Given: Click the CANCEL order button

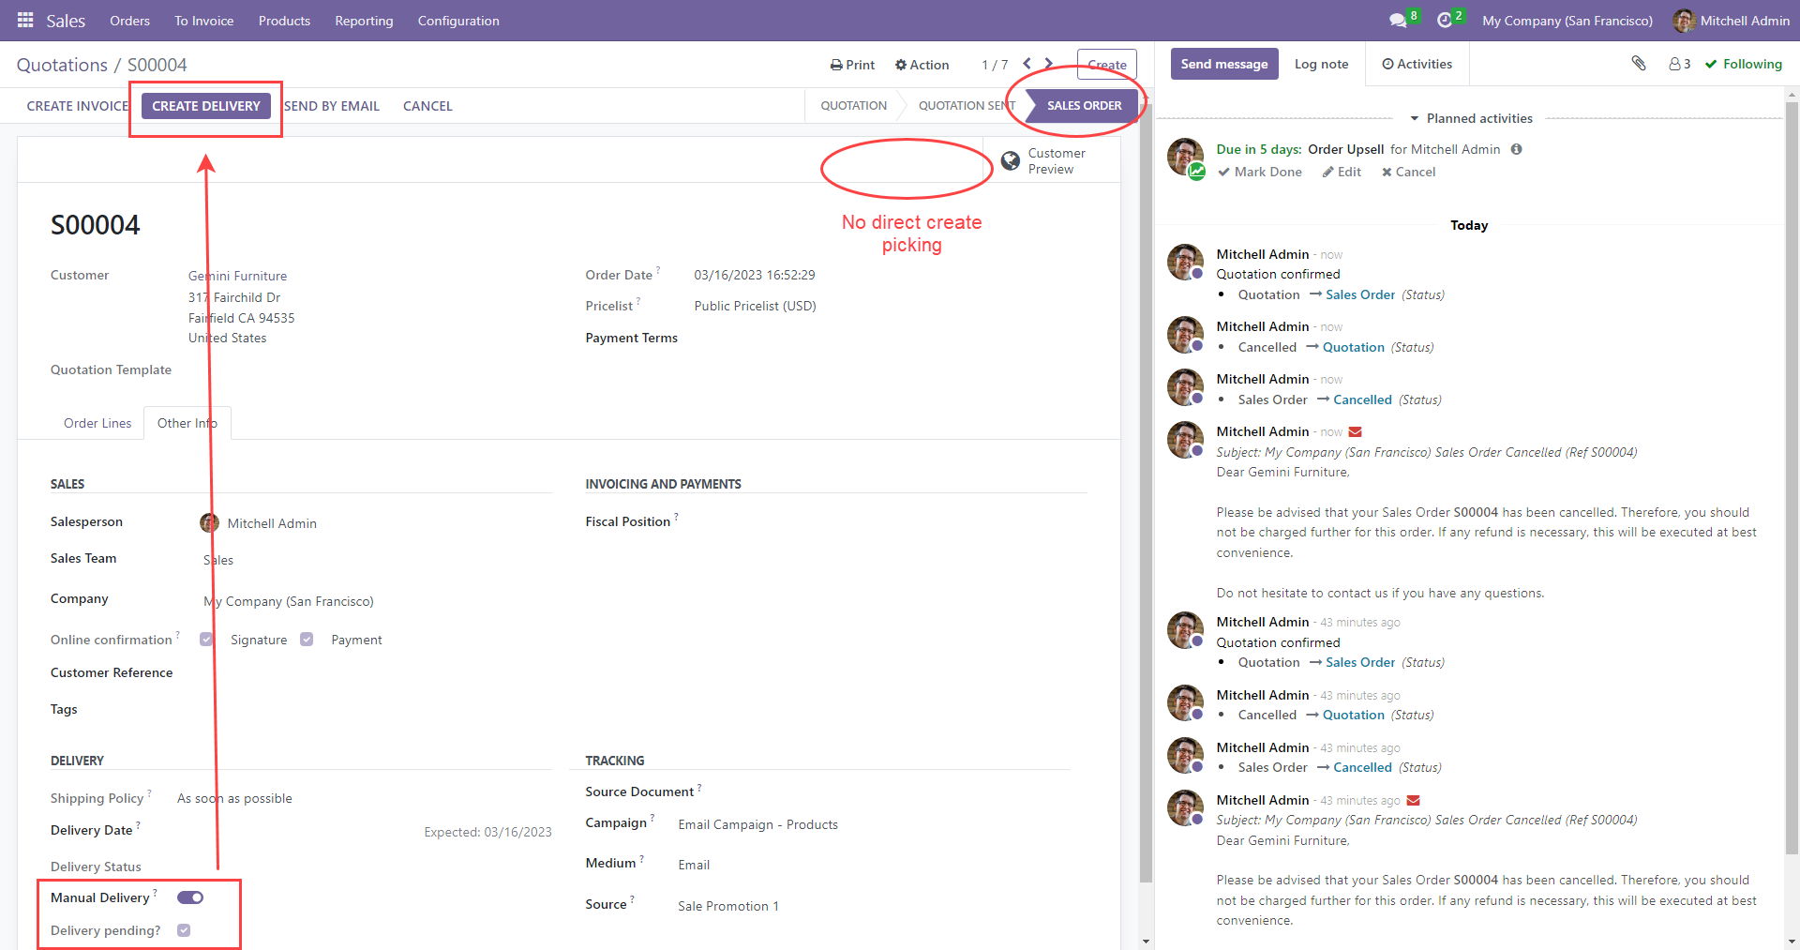Looking at the screenshot, I should coord(427,106).
